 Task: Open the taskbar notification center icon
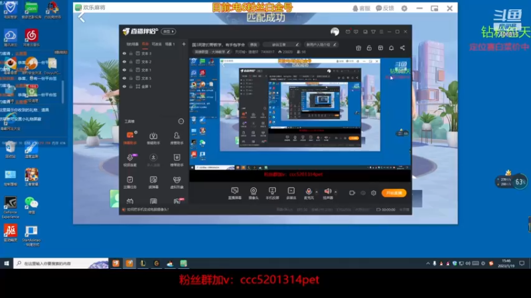[x=522, y=263]
